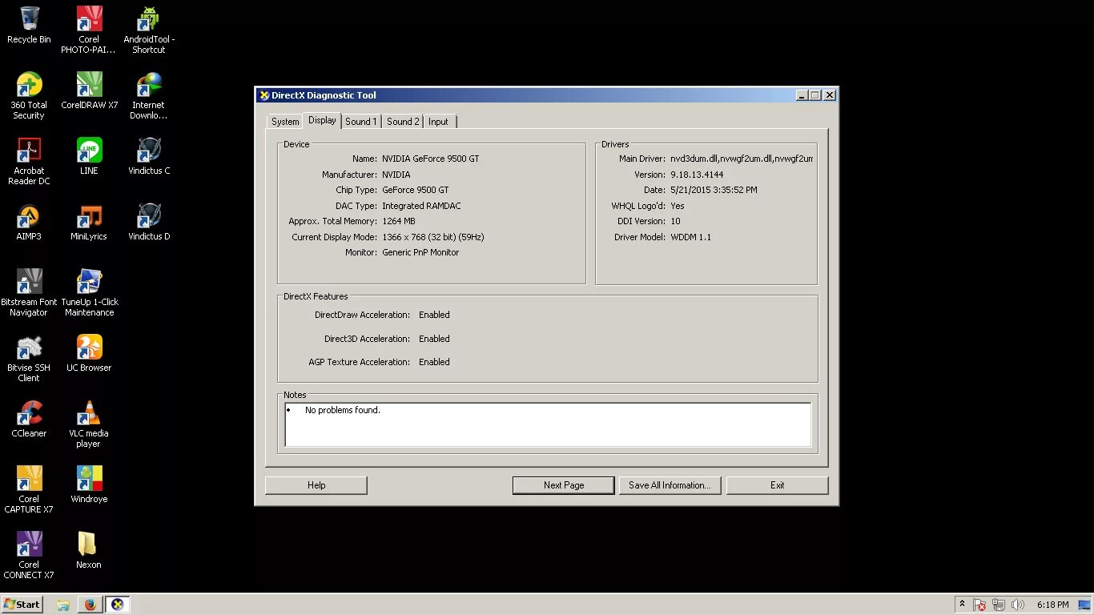Click the Help button
The height and width of the screenshot is (615, 1094).
(316, 485)
